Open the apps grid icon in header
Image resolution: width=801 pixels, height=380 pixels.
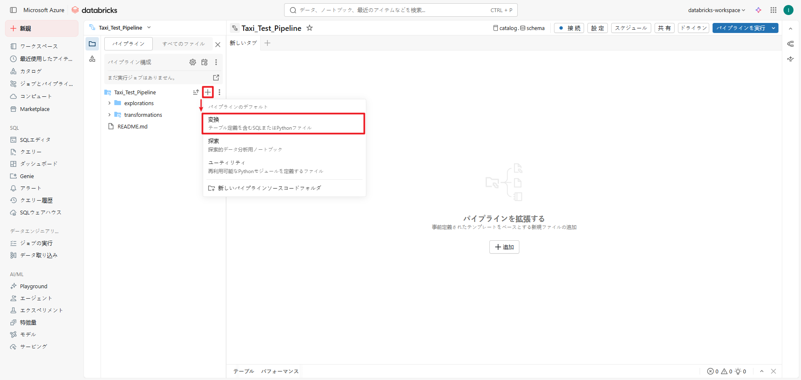pyautogui.click(x=773, y=10)
